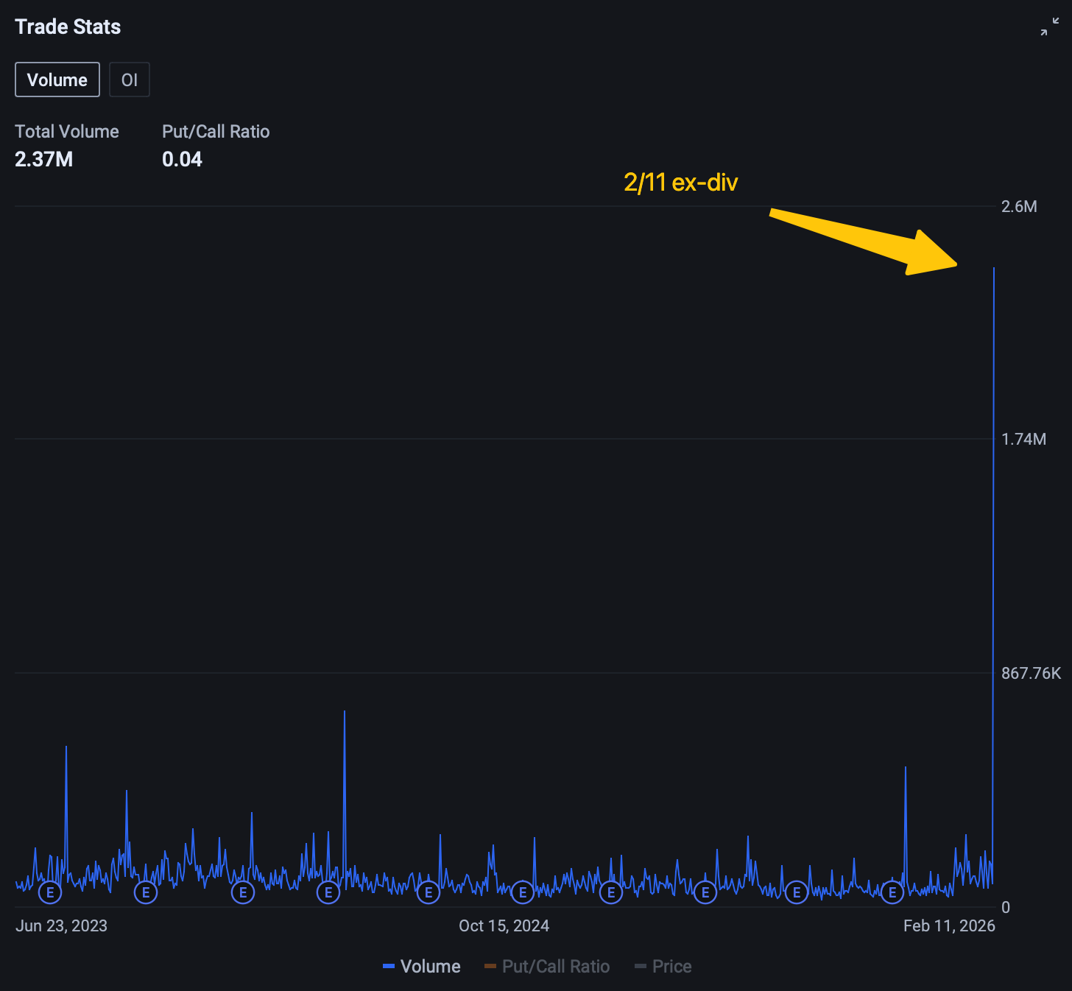Click the 2.6M axis label
The image size is (1072, 991).
(x=1019, y=206)
